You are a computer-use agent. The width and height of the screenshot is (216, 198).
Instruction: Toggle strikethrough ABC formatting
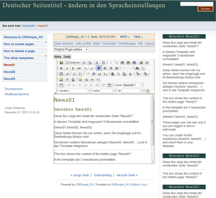[79, 68]
